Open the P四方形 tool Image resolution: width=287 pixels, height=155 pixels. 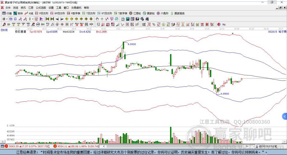[42, 13]
